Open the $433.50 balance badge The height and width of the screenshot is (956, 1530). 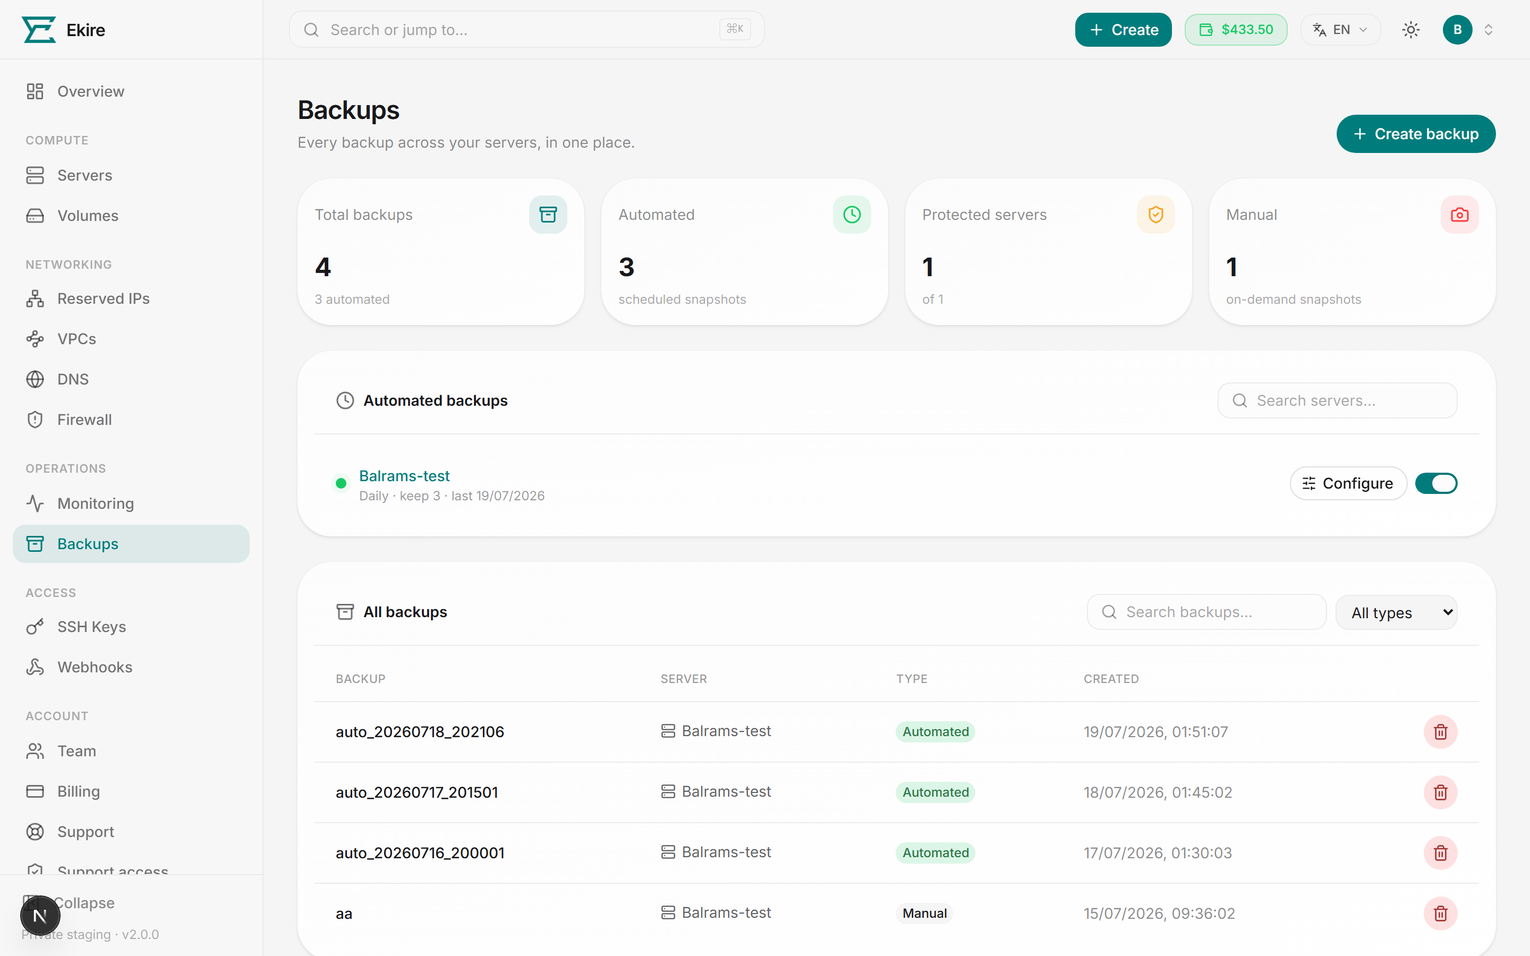tap(1235, 30)
